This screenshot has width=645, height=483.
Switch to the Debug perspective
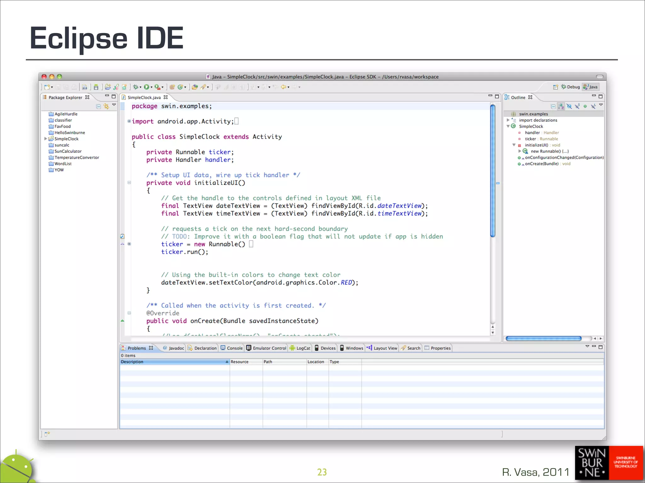pos(570,87)
